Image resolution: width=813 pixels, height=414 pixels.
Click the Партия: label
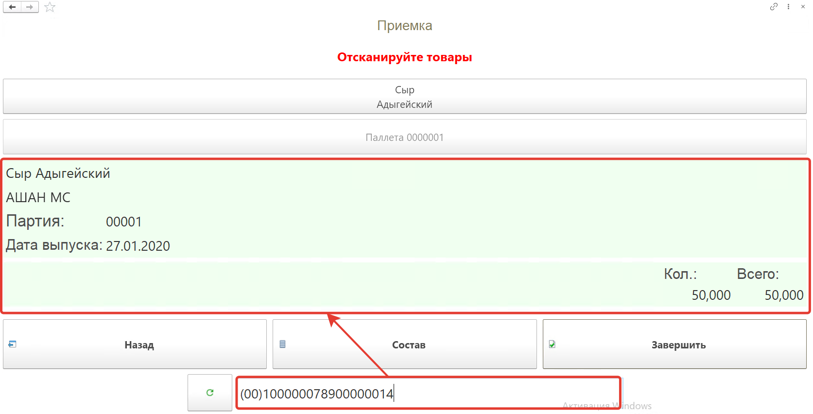click(35, 221)
